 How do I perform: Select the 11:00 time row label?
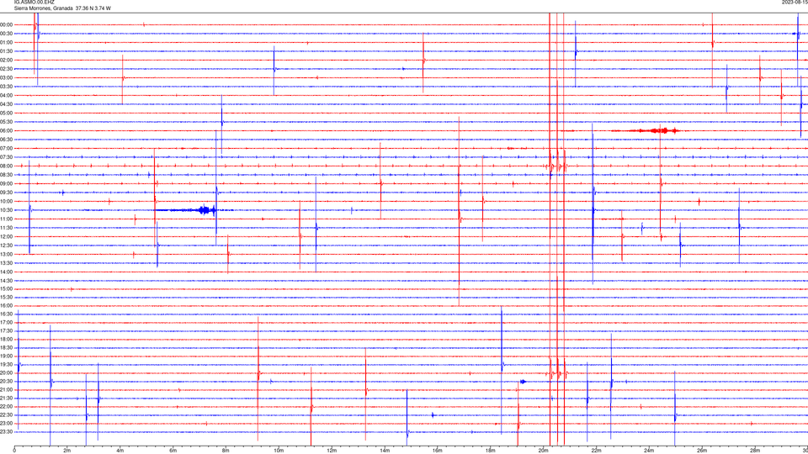coord(6,219)
